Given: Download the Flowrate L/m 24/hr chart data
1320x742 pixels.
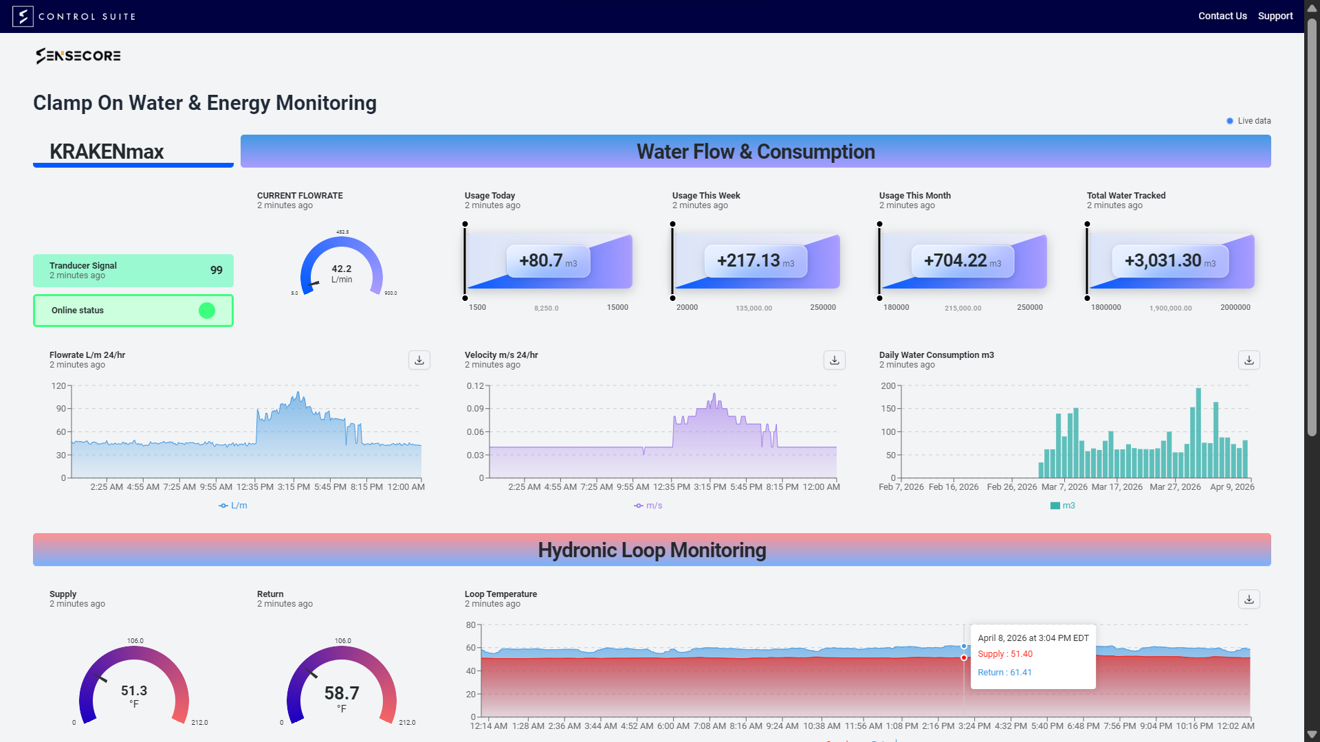Looking at the screenshot, I should click(419, 360).
